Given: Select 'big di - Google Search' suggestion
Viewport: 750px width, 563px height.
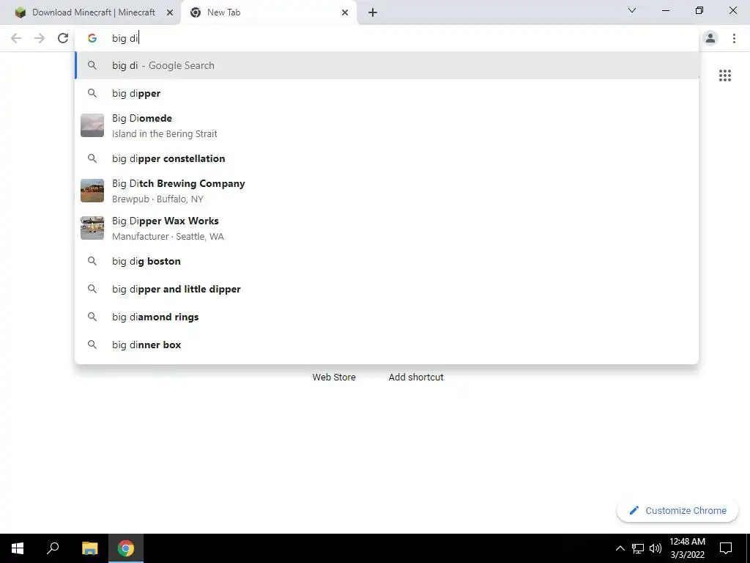Looking at the screenshot, I should 387,65.
